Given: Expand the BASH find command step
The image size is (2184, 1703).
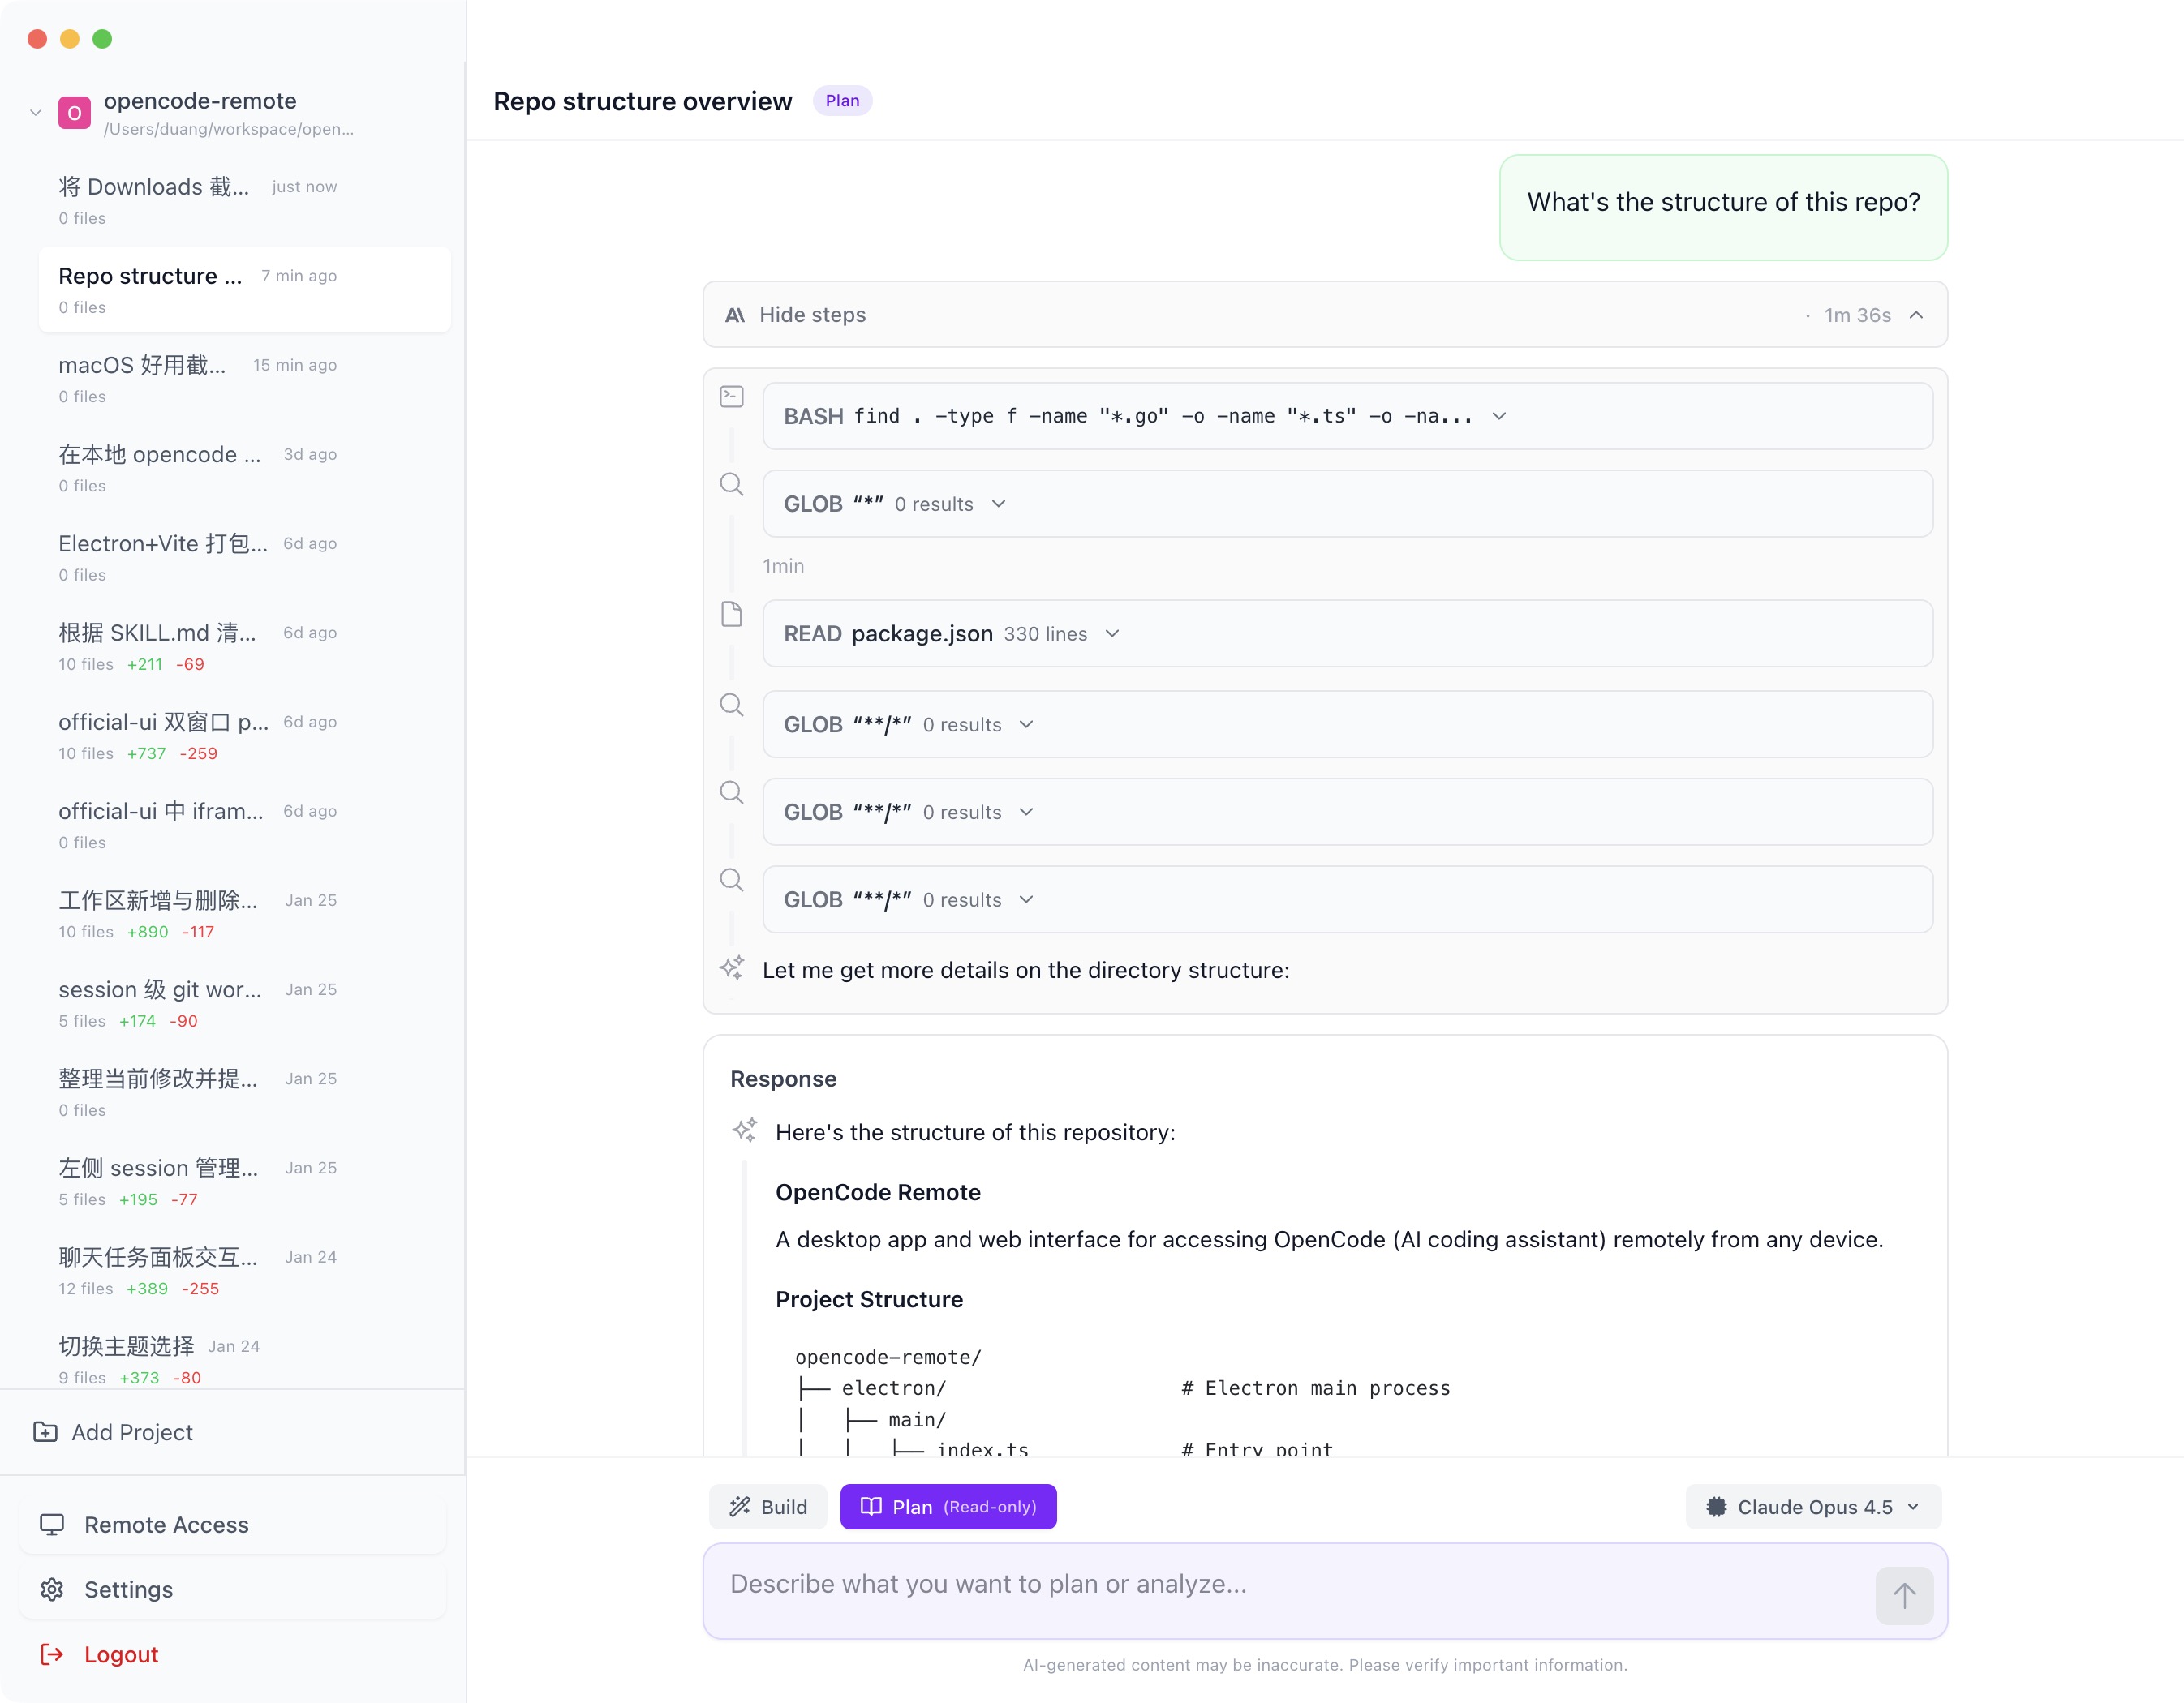Looking at the screenshot, I should [x=1498, y=416].
